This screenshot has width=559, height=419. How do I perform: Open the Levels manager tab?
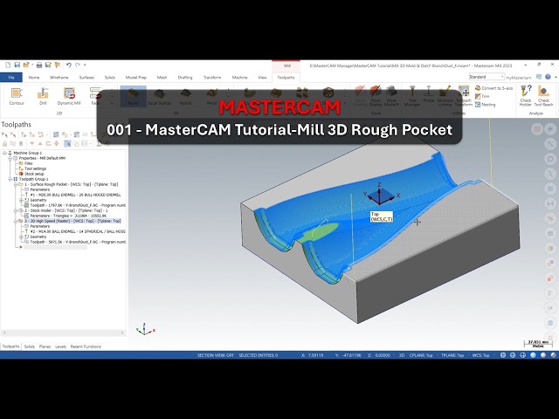click(60, 347)
